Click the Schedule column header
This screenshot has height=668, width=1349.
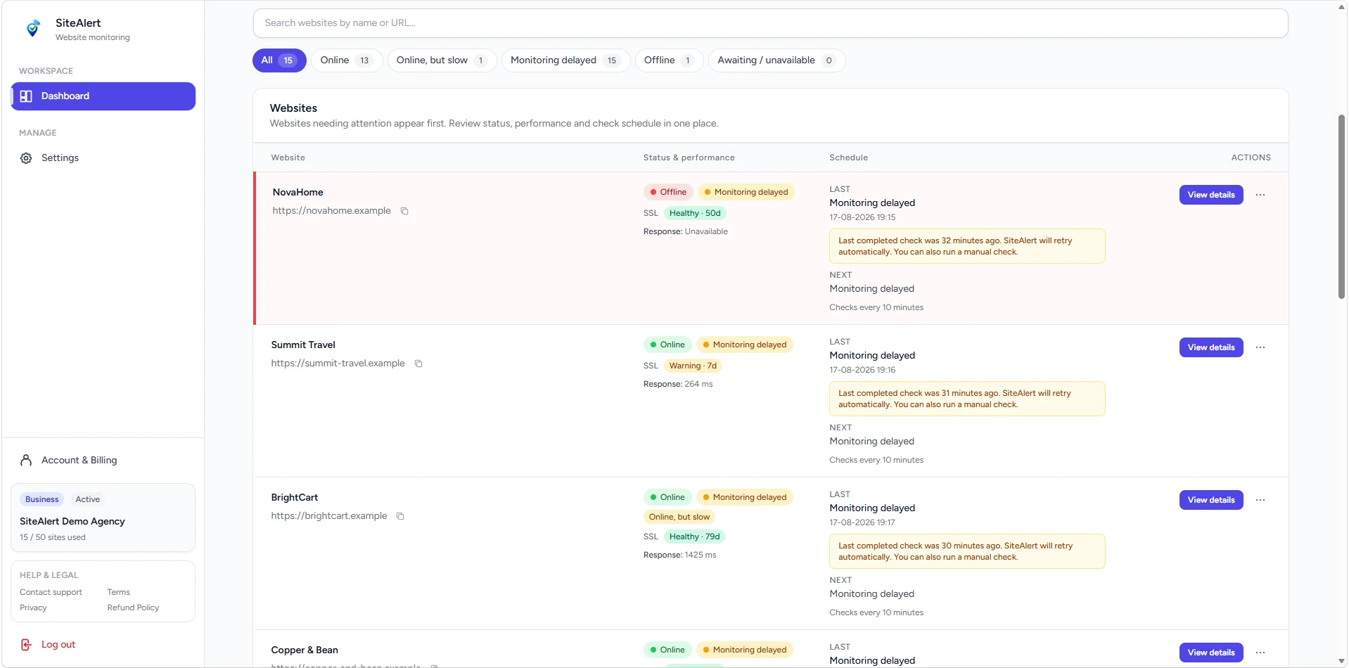848,158
